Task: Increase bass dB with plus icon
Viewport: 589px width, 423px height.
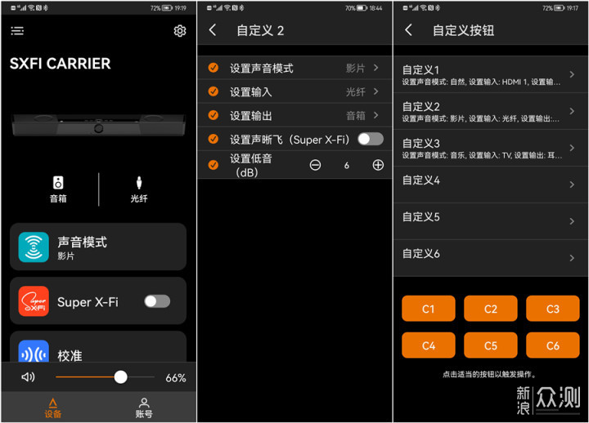Action: [378, 165]
